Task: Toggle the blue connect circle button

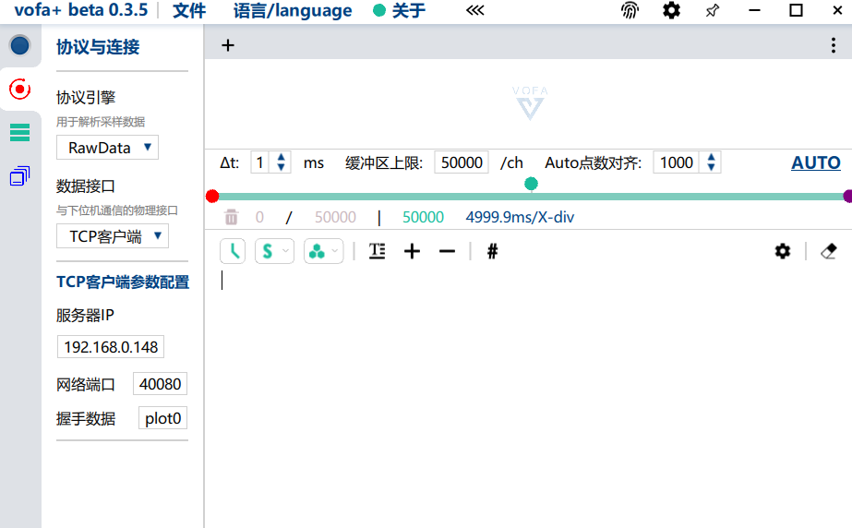Action: [x=19, y=45]
